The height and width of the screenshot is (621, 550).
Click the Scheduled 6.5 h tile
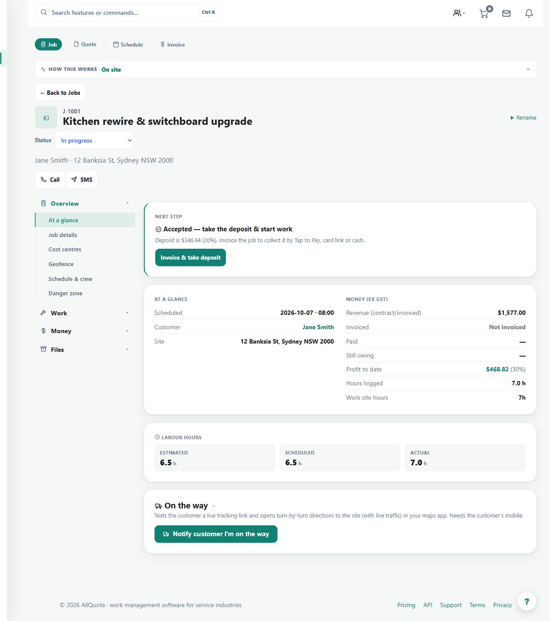tap(340, 457)
